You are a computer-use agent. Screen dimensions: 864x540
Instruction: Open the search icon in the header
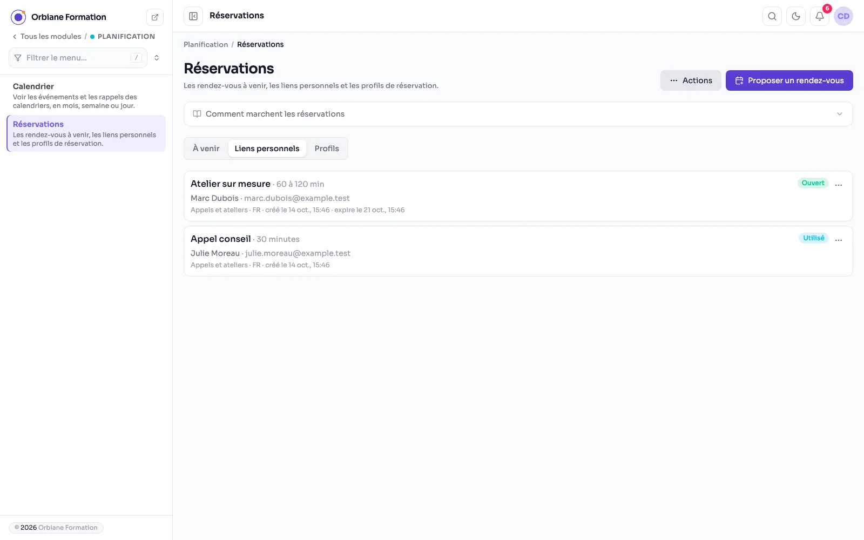(x=772, y=16)
